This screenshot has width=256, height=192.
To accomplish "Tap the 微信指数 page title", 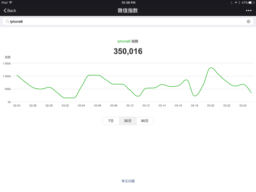I will (x=128, y=10).
